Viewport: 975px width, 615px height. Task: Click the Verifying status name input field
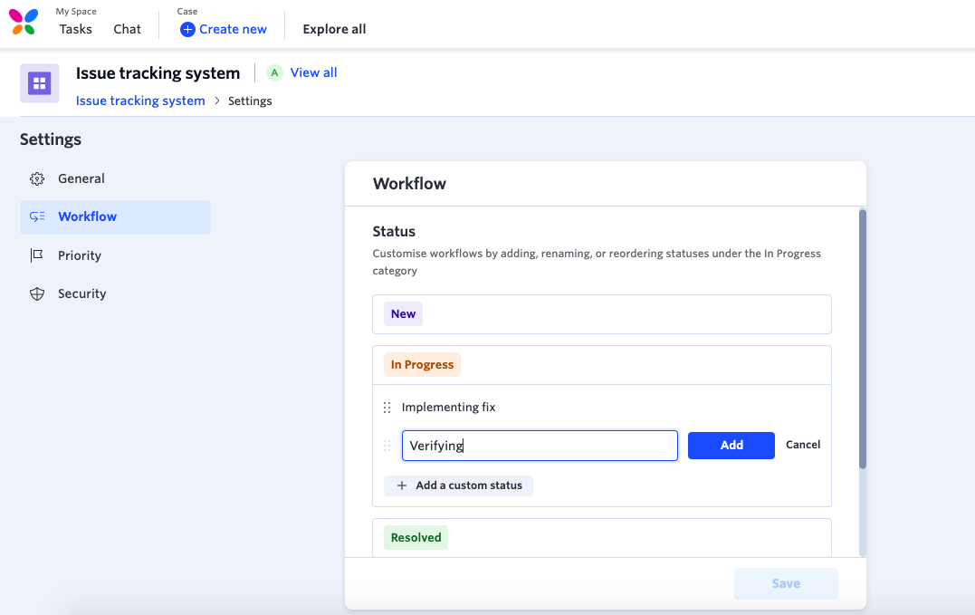pyautogui.click(x=540, y=446)
